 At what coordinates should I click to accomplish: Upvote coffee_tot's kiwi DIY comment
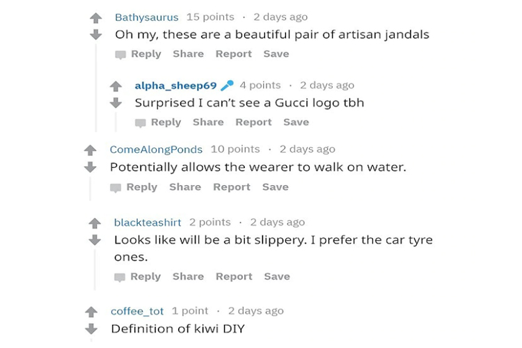click(x=91, y=312)
